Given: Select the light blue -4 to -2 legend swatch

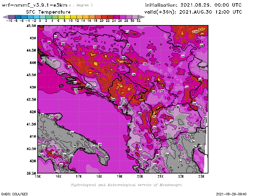Looking at the screenshot, I should click(30, 17).
